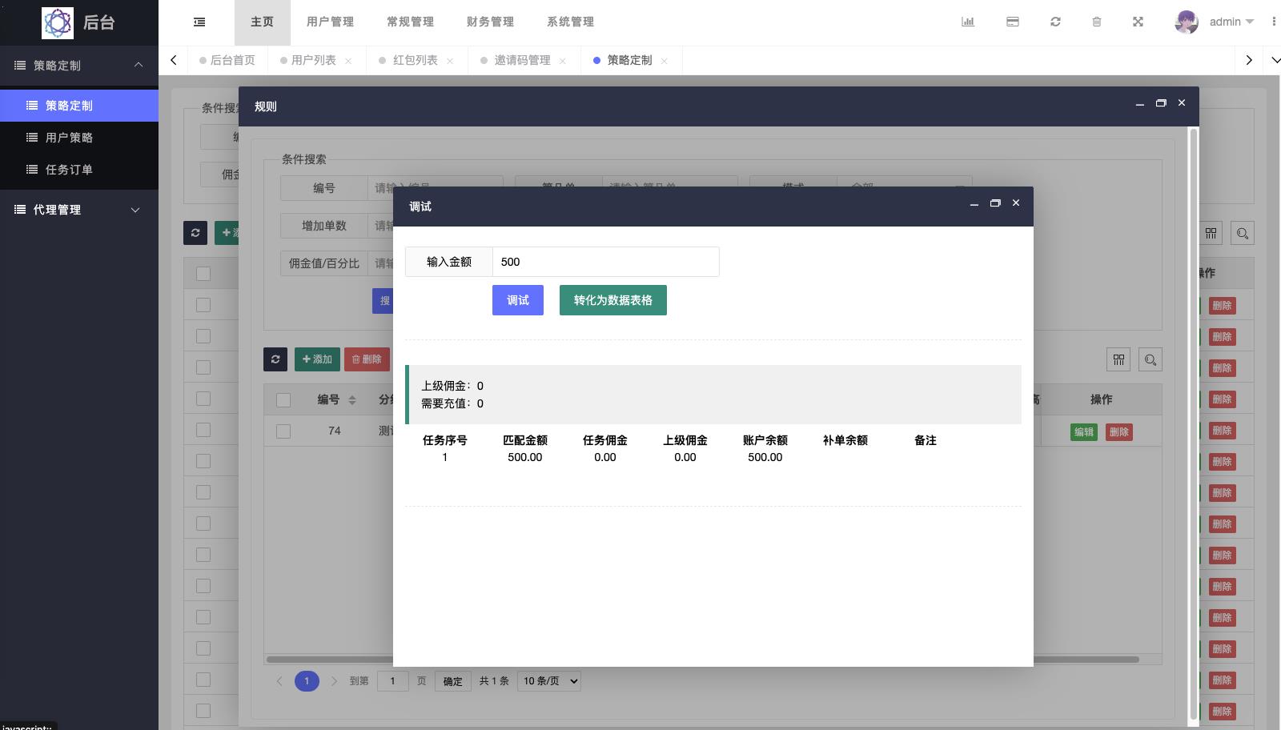This screenshot has width=1281, height=730.
Task: Click the card icon in top header
Action: (x=1013, y=22)
